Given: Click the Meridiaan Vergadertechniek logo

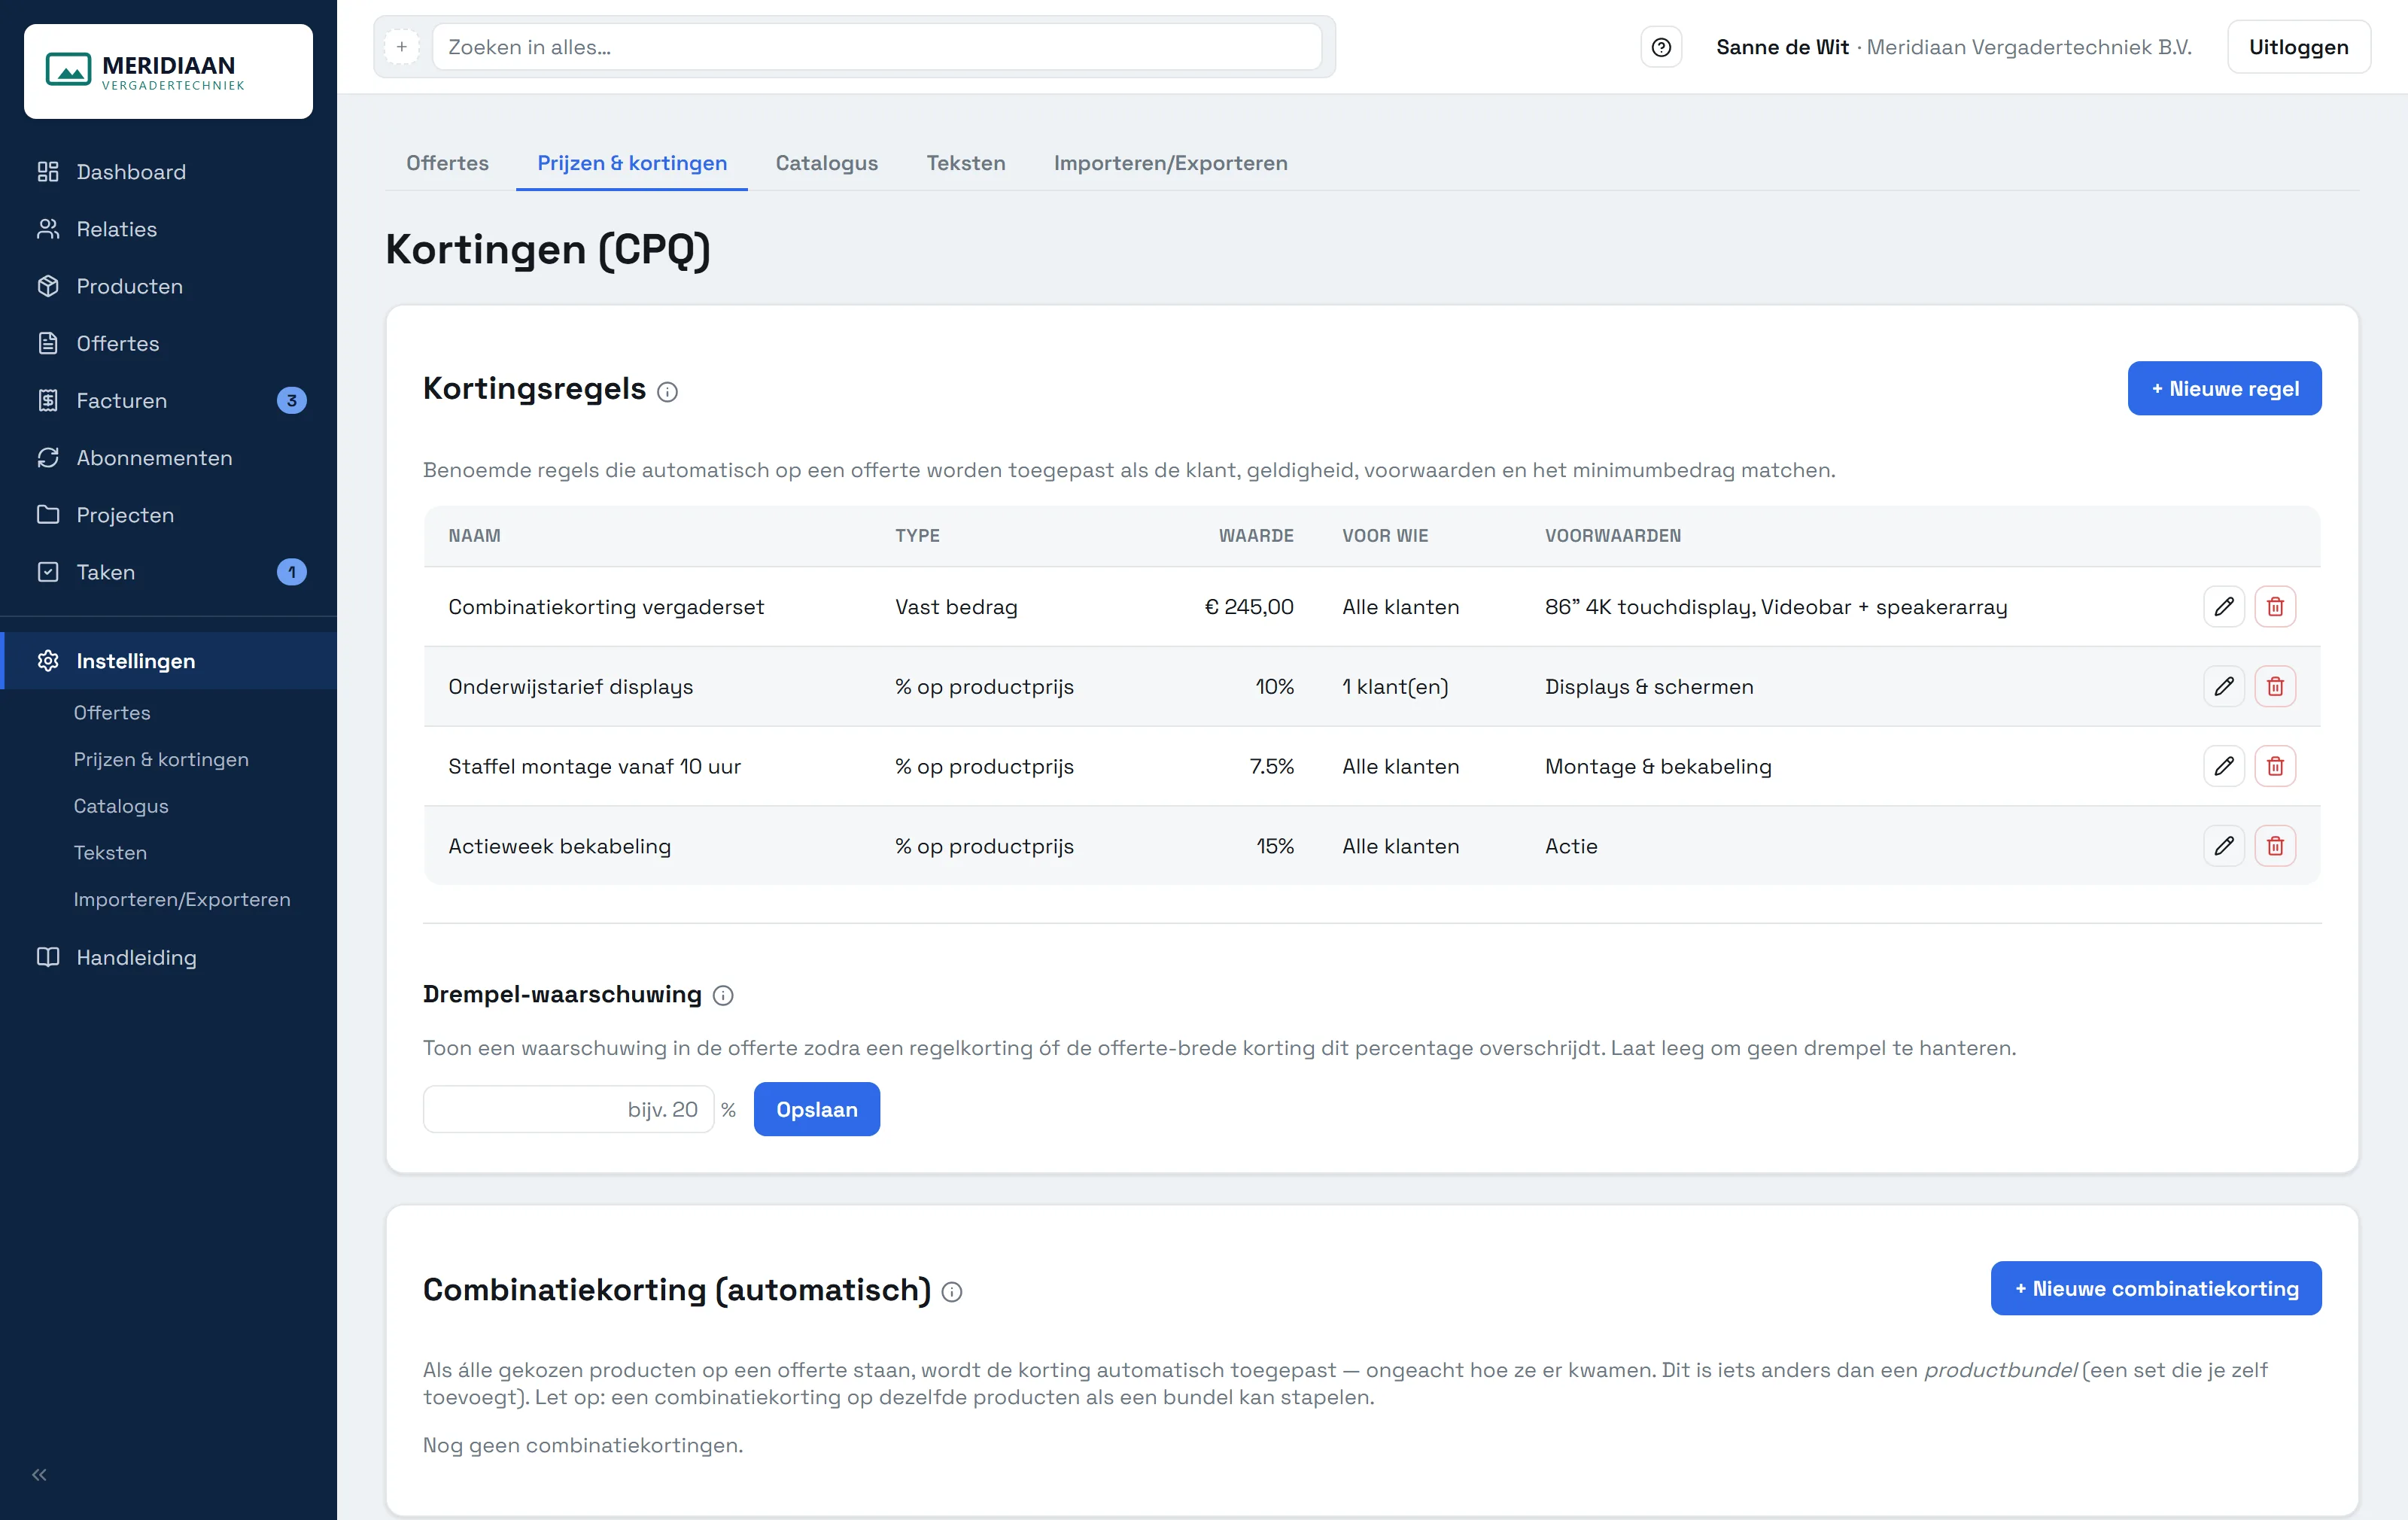Looking at the screenshot, I should (x=168, y=71).
